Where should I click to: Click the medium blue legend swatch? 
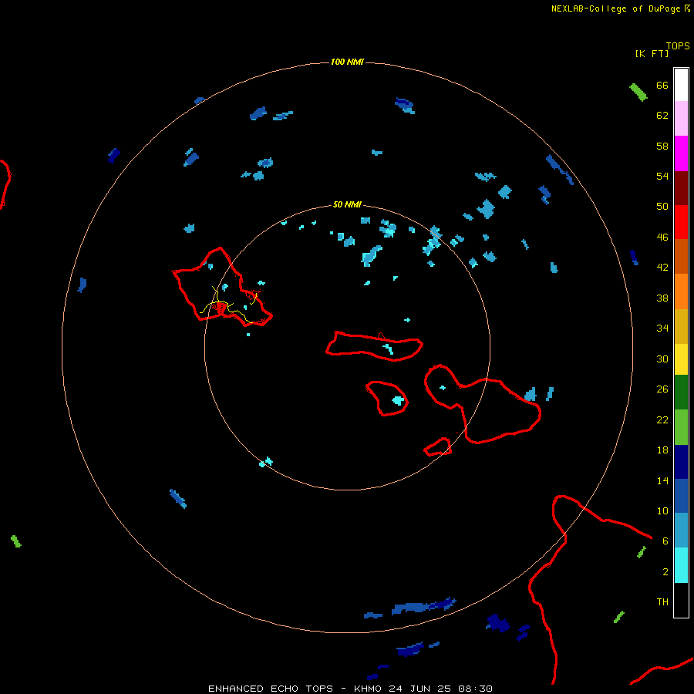click(681, 496)
